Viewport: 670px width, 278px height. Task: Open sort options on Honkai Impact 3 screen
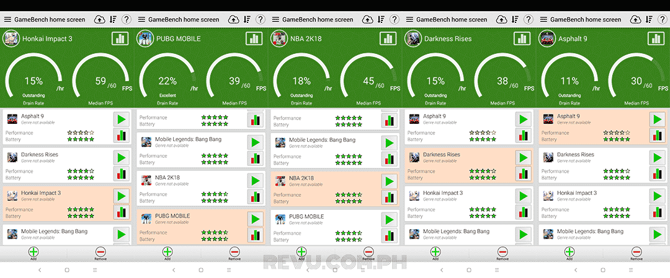click(x=113, y=20)
